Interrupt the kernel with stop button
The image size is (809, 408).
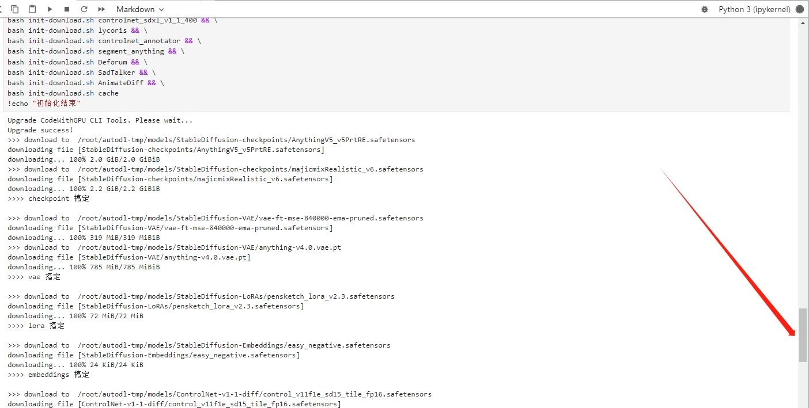coord(67,9)
